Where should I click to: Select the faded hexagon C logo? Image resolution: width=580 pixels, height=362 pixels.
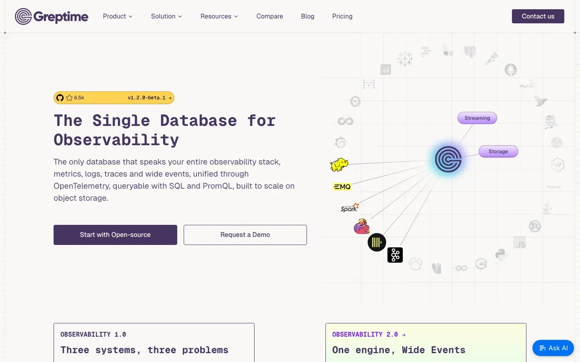481,264
